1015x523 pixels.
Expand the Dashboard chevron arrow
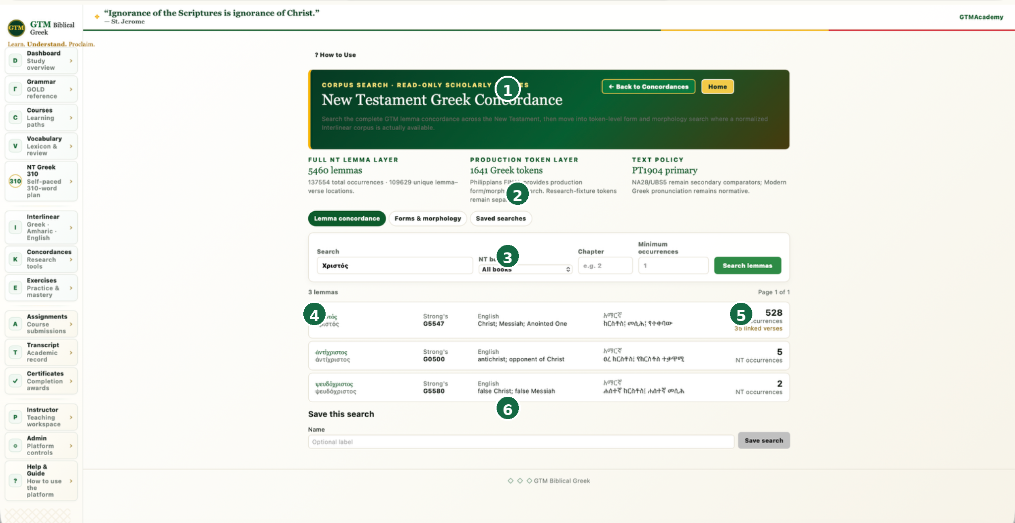pyautogui.click(x=71, y=61)
